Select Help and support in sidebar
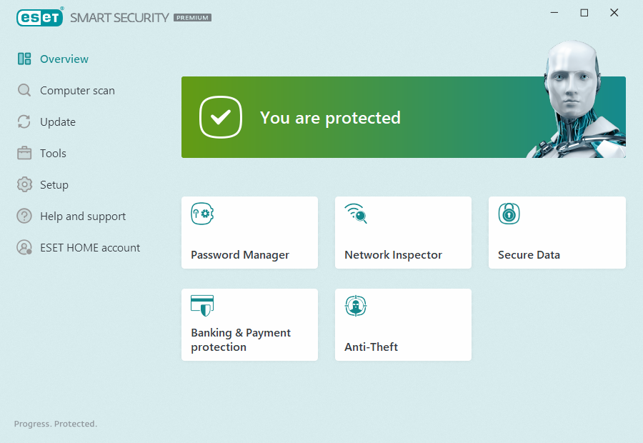Screen dimensions: 643x443 point(83,216)
